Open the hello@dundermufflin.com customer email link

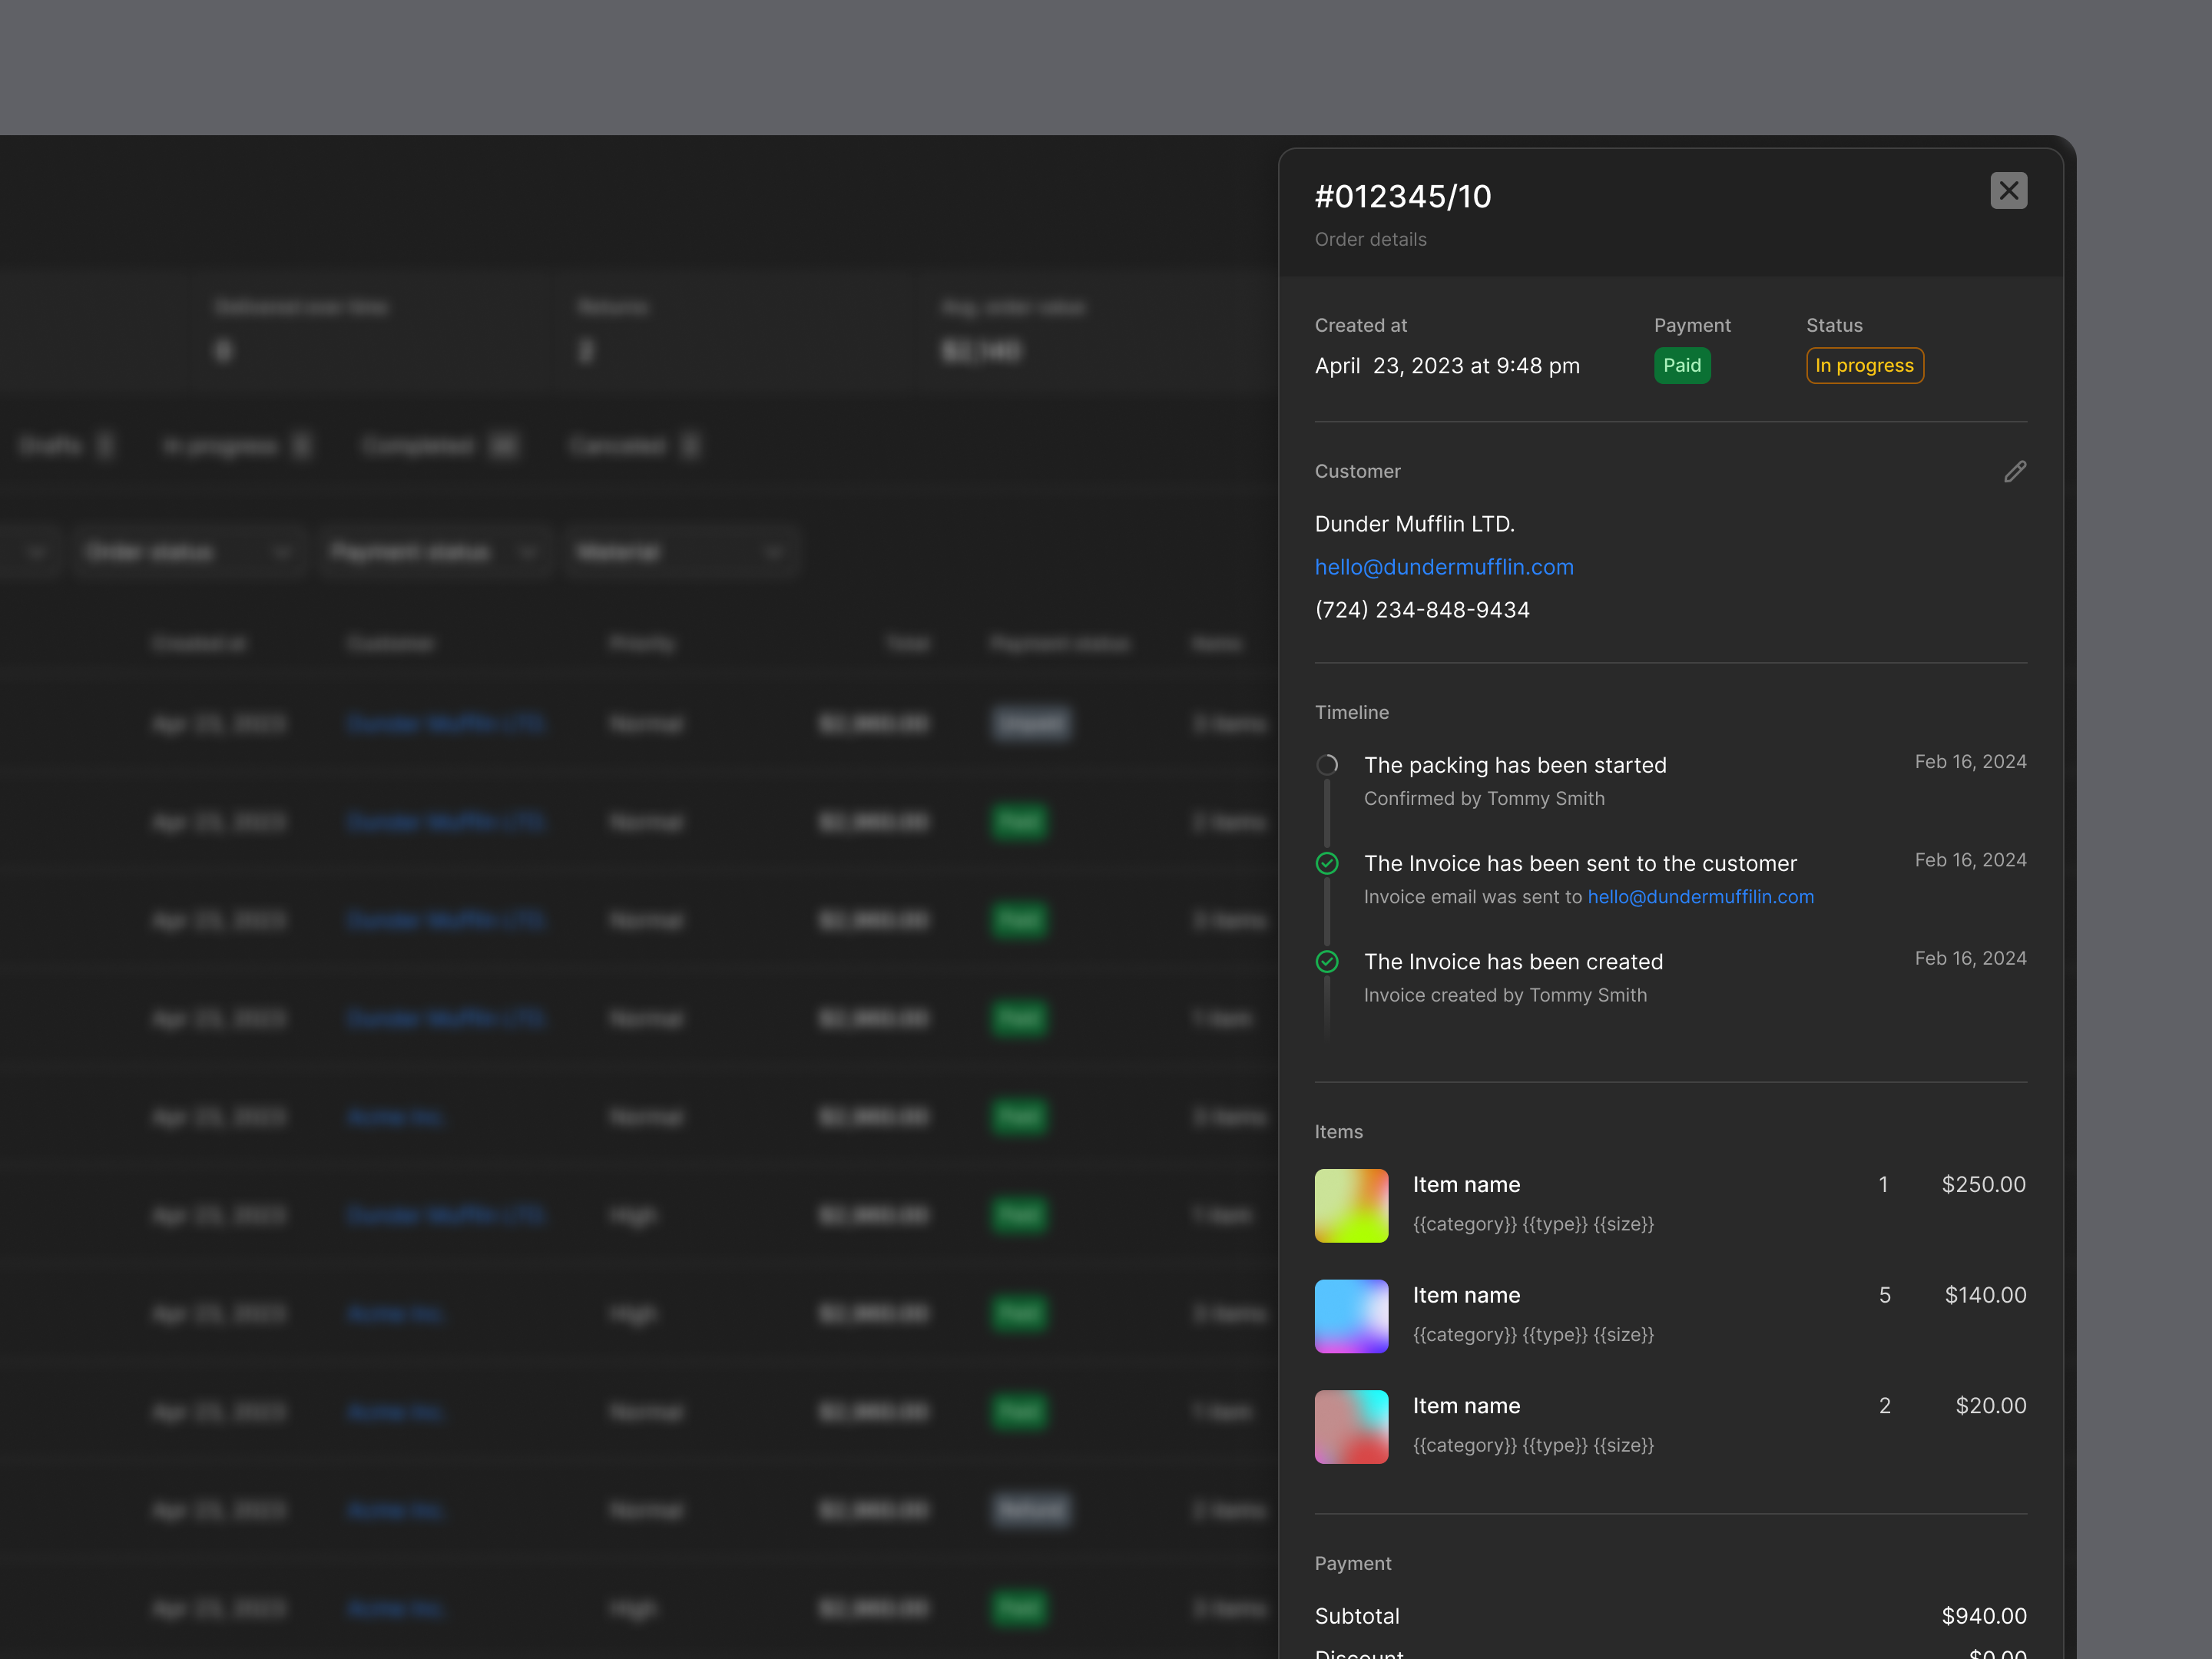point(1444,567)
